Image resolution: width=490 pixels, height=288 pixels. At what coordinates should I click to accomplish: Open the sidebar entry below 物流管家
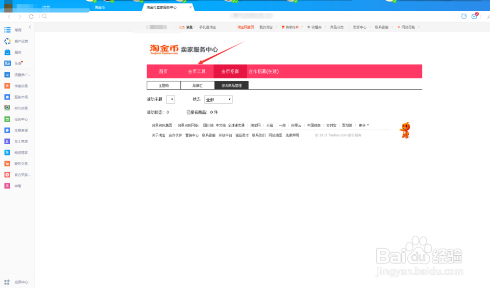16,163
